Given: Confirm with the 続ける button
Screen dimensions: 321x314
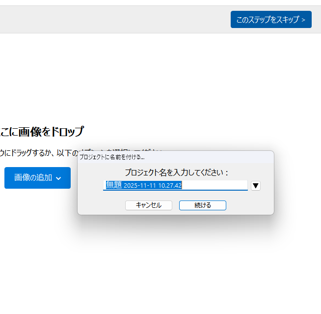Looking at the screenshot, I should coord(202,205).
